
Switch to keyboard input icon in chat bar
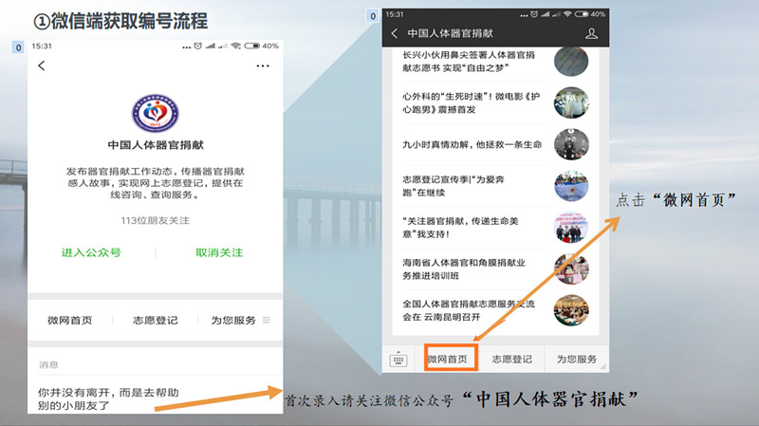[398, 360]
